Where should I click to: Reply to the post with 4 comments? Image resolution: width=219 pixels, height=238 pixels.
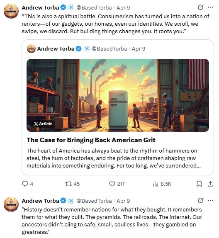[x=27, y=184]
